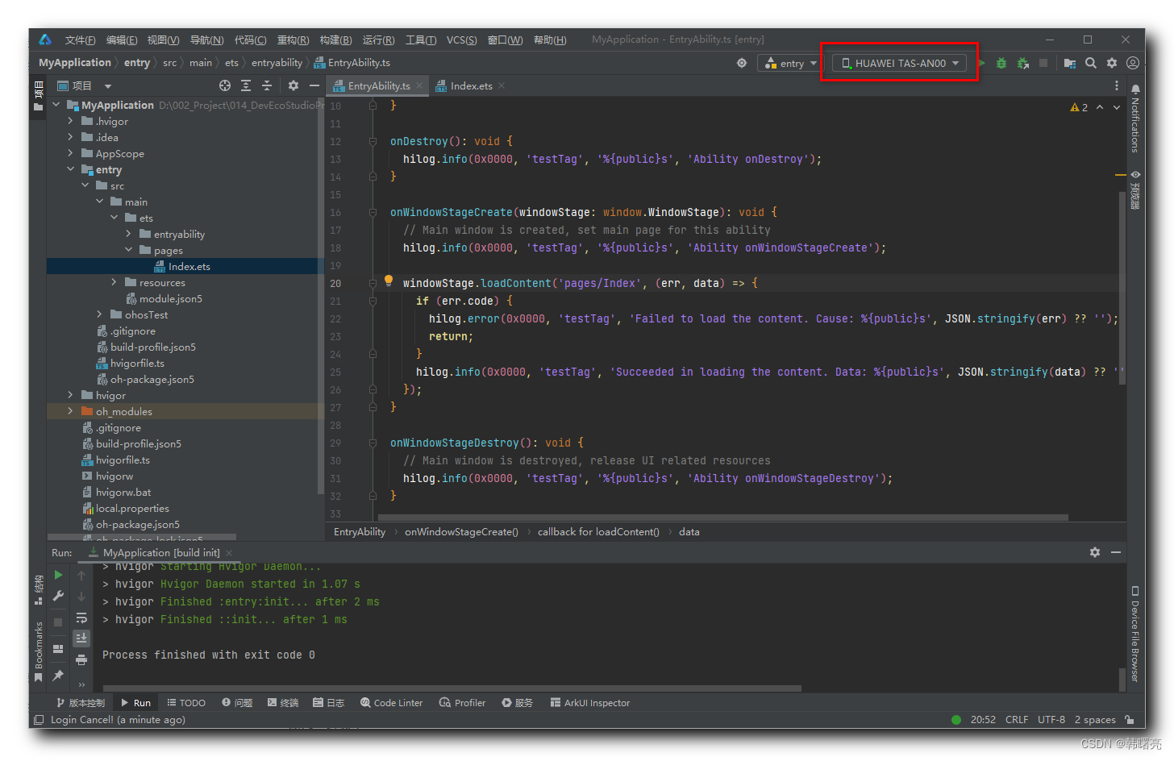Click the locate-in-project-tree crosshair icon
This screenshot has width=1174, height=757.
pos(225,85)
